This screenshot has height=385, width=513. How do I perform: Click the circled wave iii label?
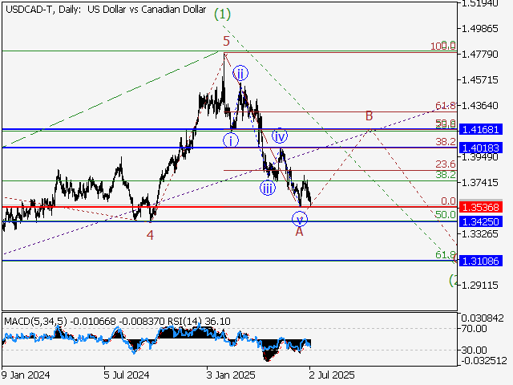(267, 188)
